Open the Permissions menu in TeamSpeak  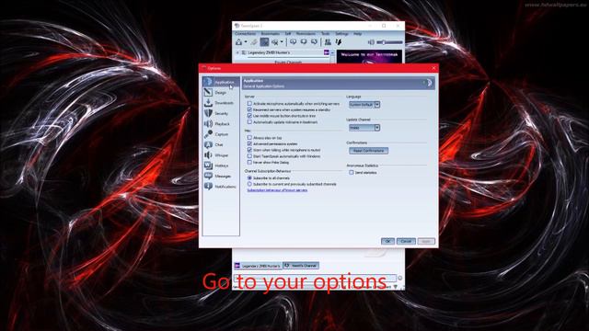[306, 34]
